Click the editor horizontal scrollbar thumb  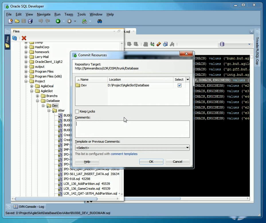152,199
